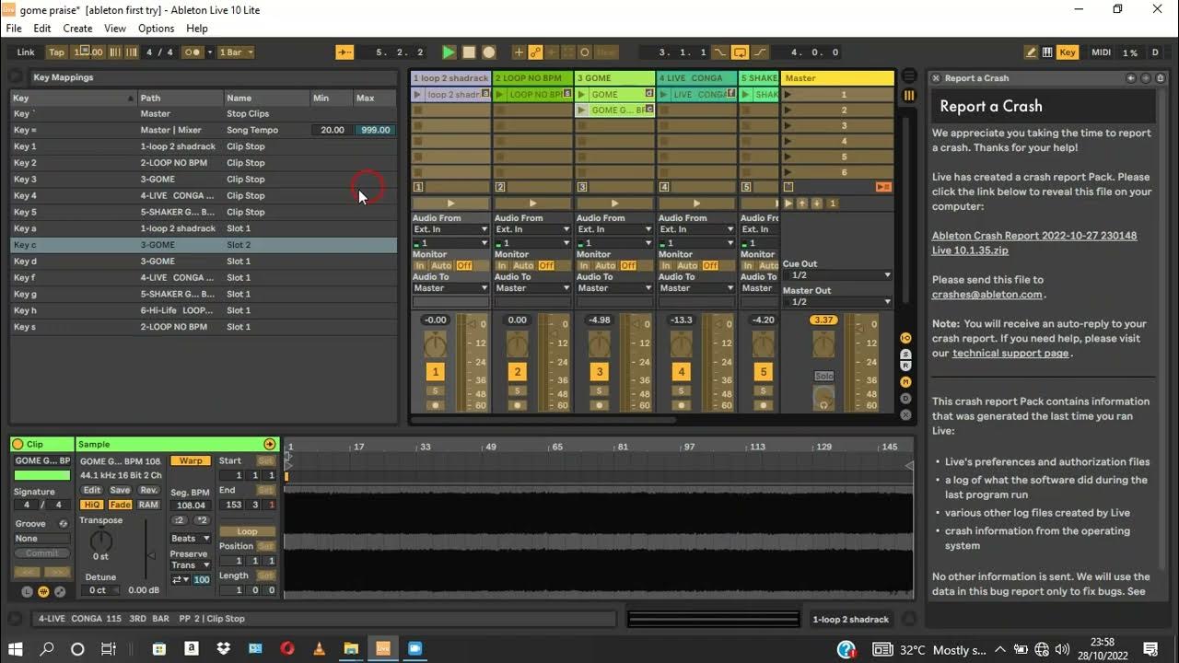Click the Rev. reverse sample button
1179x663 pixels.
click(148, 490)
